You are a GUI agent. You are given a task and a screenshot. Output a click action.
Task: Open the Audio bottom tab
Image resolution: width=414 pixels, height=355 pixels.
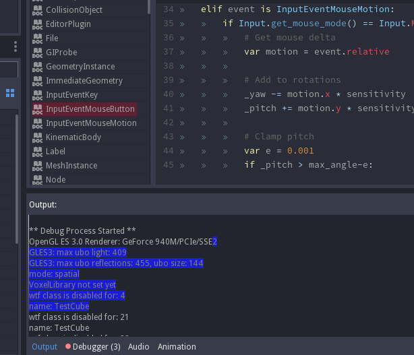point(139,346)
